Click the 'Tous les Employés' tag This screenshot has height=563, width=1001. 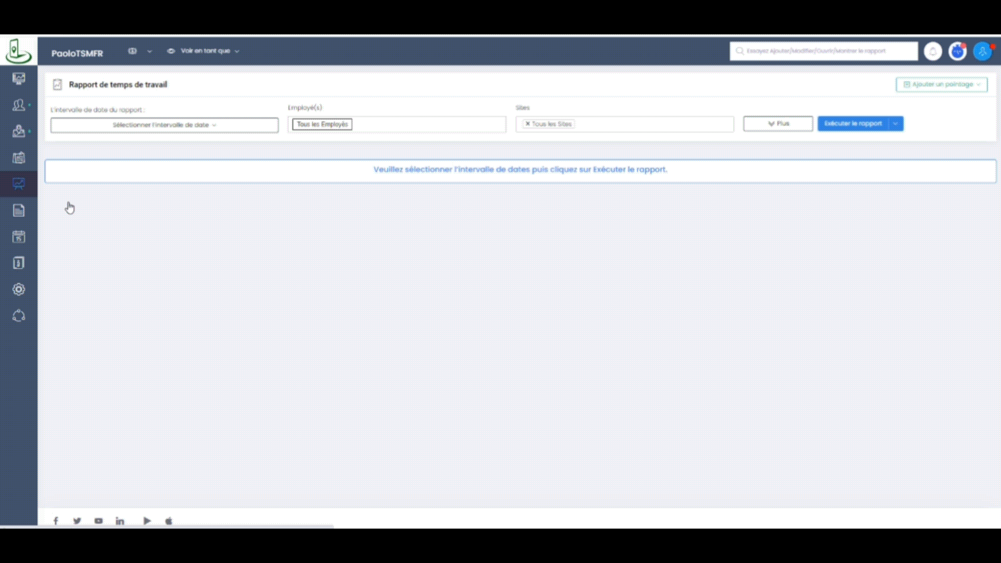(x=322, y=124)
